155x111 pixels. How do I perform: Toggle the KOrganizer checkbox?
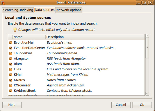click(x=11, y=85)
